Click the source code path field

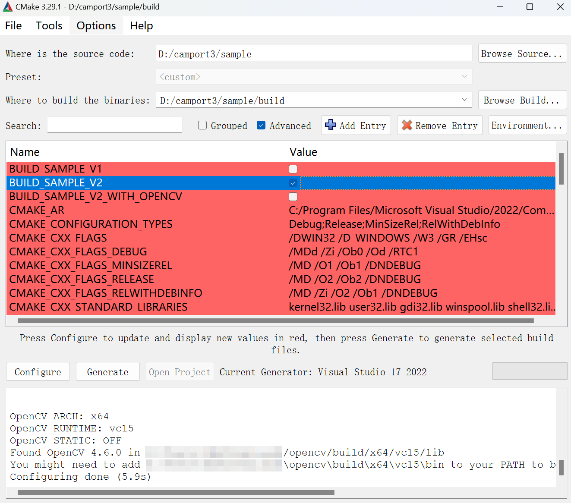[x=314, y=53]
